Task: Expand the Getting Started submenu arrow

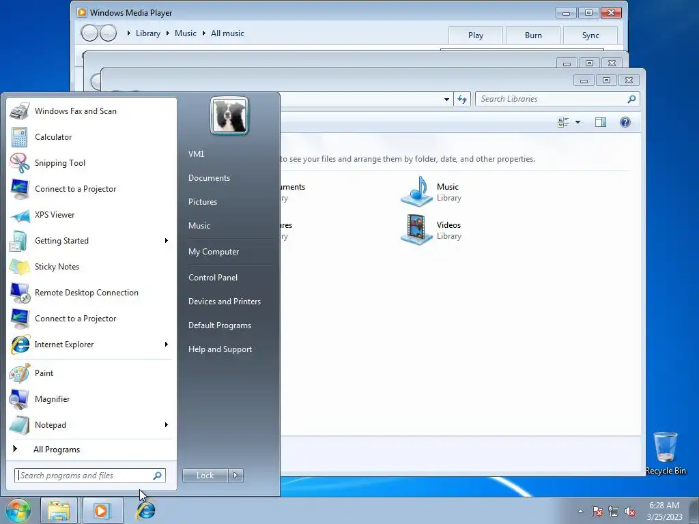Action: 167,241
